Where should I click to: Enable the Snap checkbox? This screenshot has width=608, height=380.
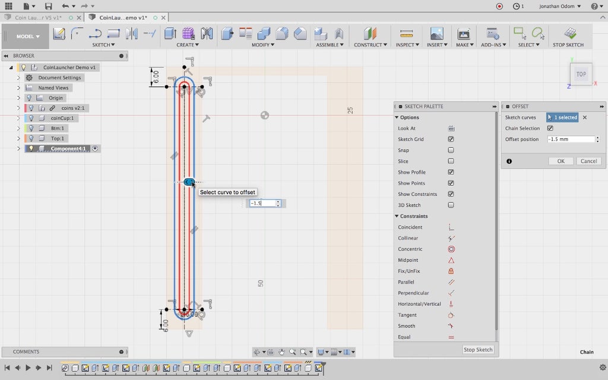451,150
